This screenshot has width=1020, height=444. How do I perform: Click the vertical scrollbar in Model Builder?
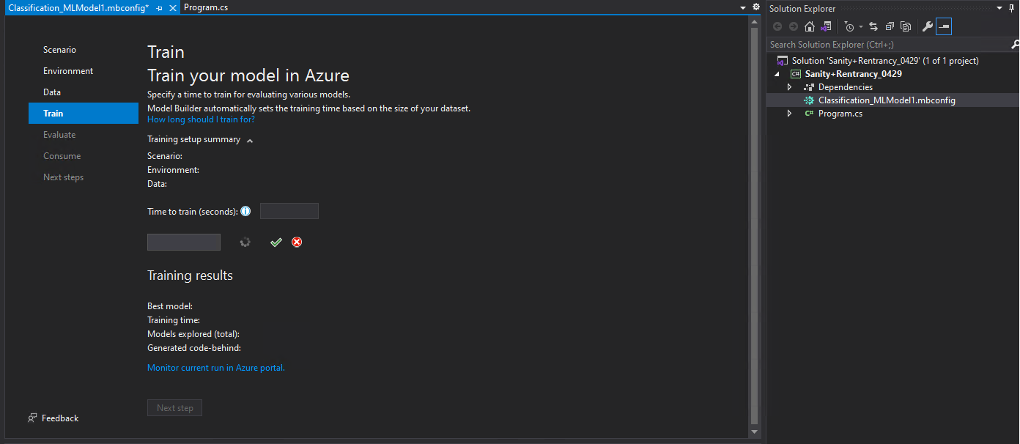tap(755, 226)
